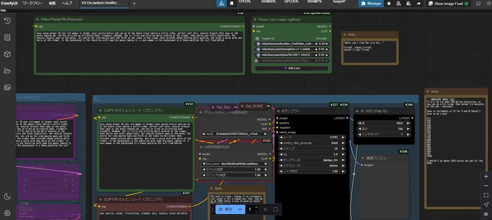Open the image gallery sidebar icon
This screenshot has width=492, height=220.
(x=7, y=88)
